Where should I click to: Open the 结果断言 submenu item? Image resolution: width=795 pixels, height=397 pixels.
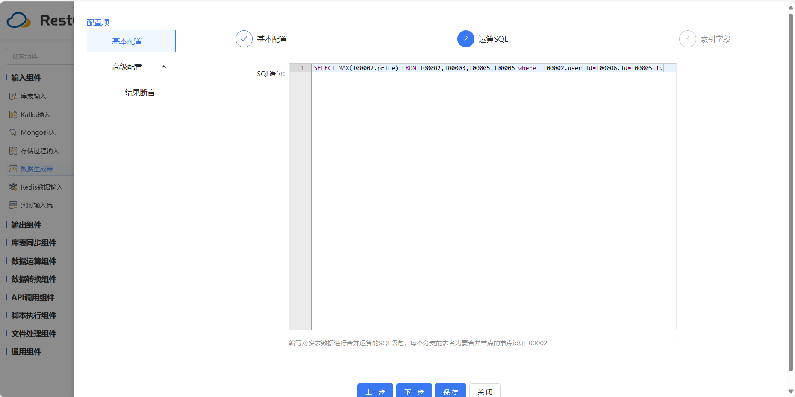[140, 93]
